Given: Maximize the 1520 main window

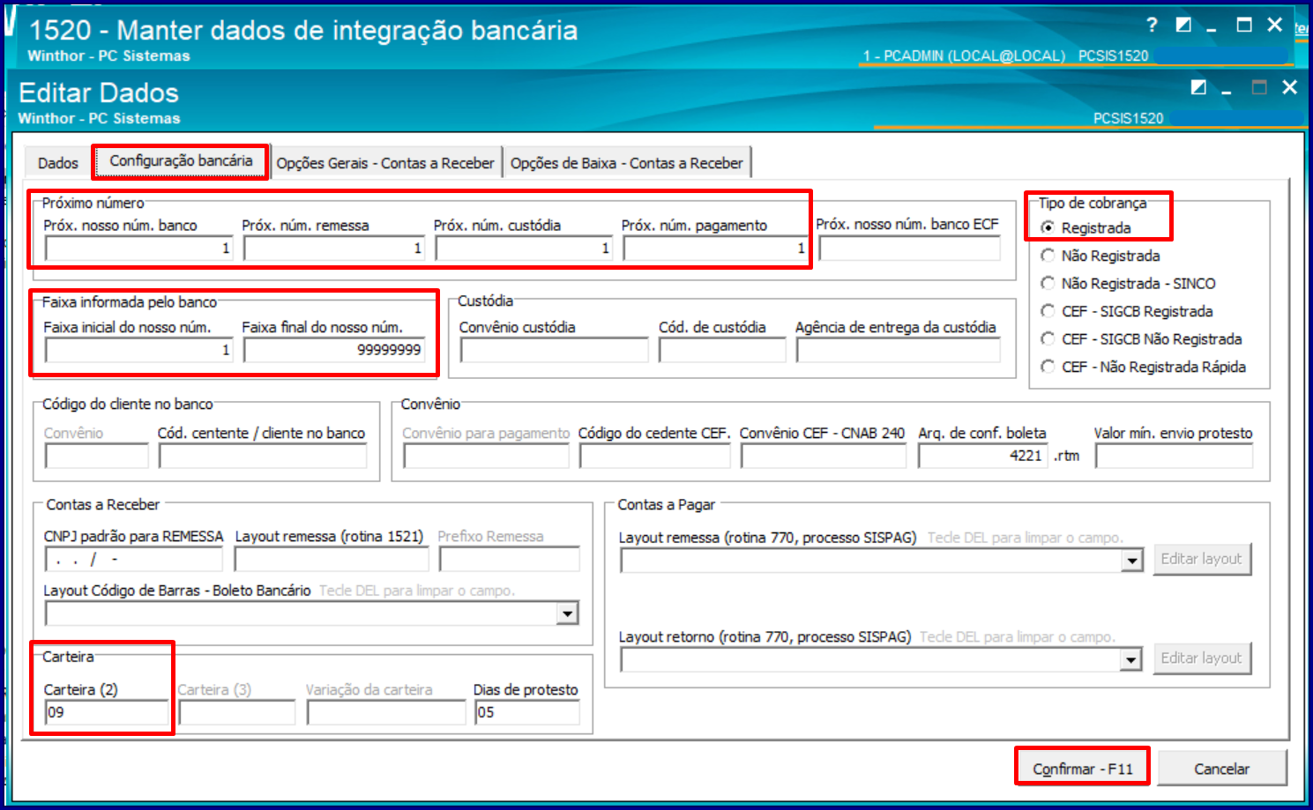Looking at the screenshot, I should coord(1244,26).
